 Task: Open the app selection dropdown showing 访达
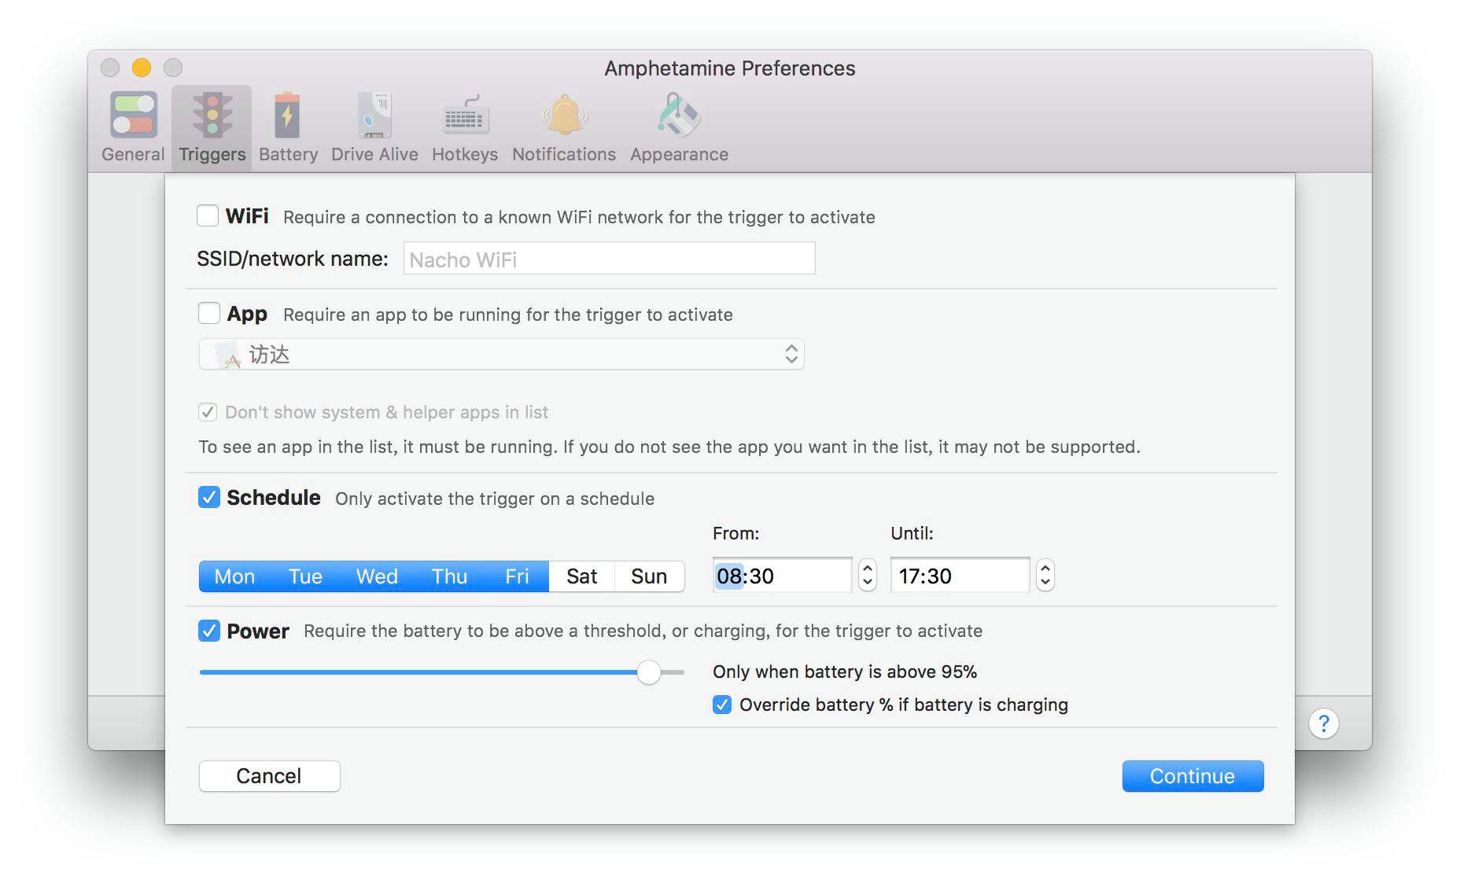pos(502,354)
